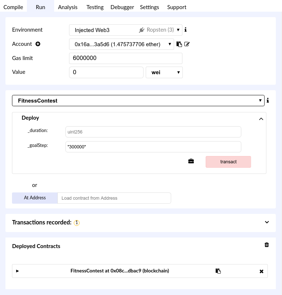Screen dimensions: 282x295
Task: Click the FitnessContest at 0x08c...dbac9 label
Action: [x=120, y=271]
